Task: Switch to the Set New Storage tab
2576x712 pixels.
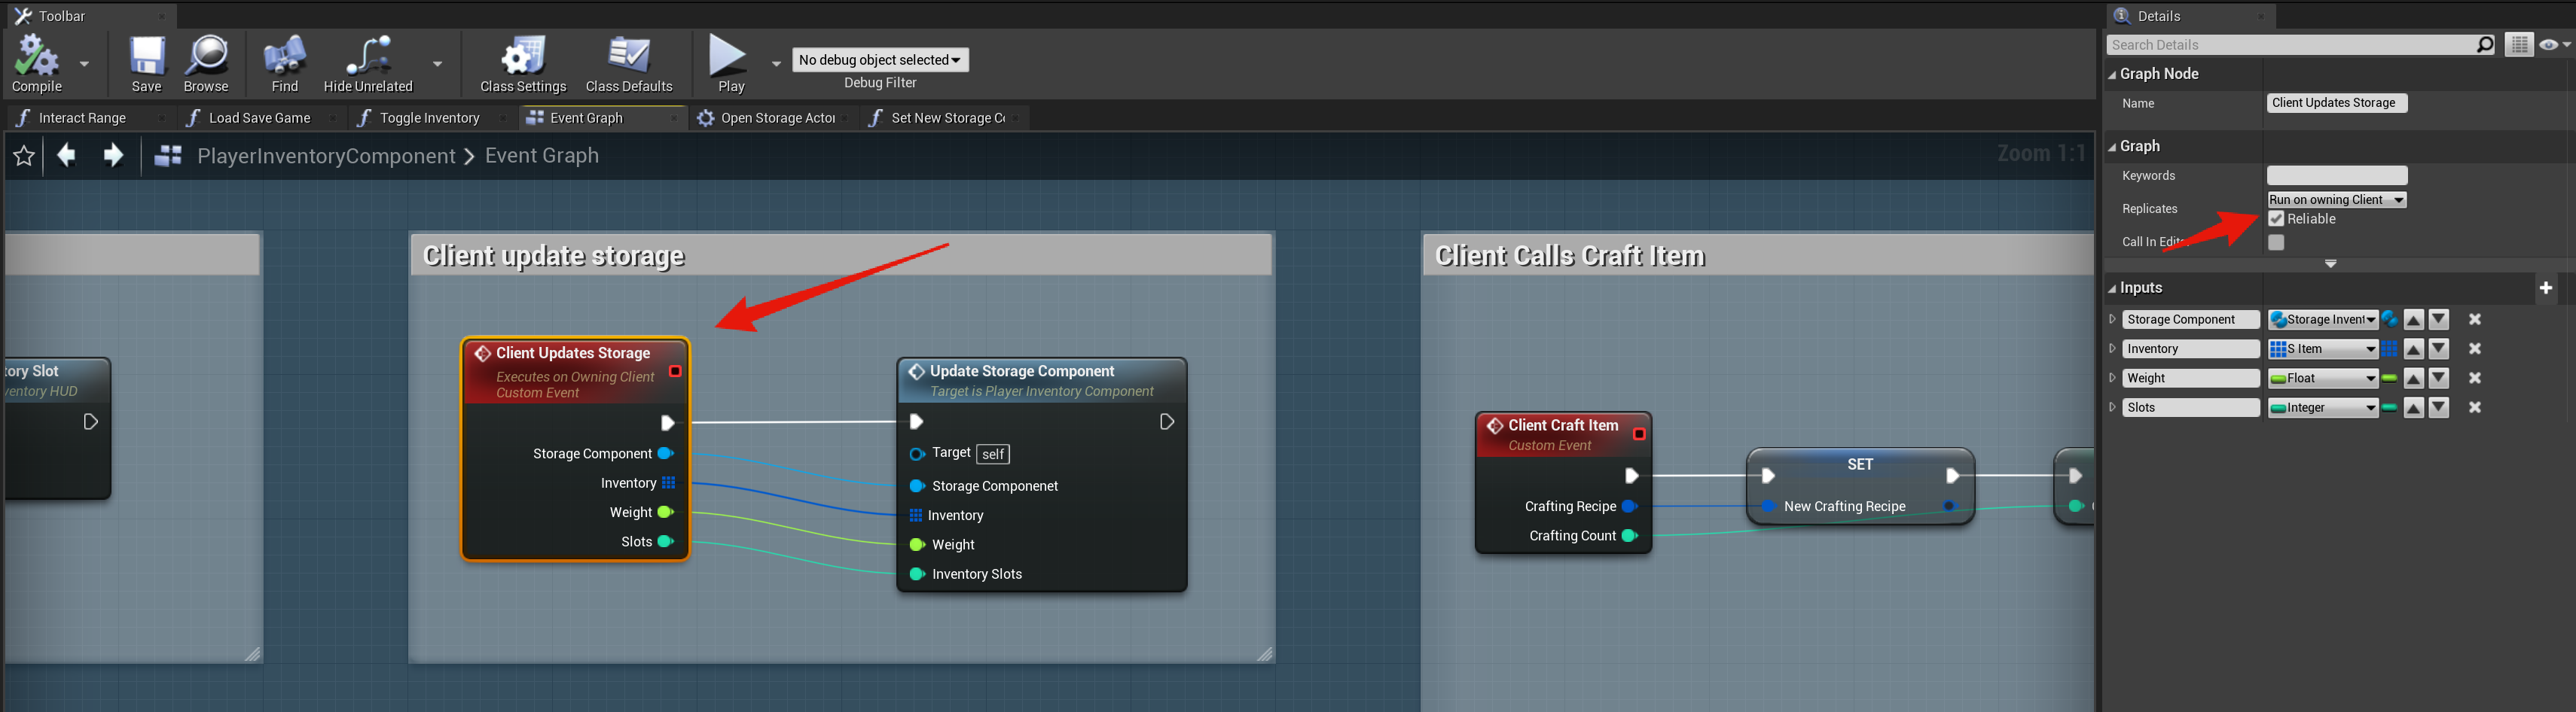Action: [947, 118]
